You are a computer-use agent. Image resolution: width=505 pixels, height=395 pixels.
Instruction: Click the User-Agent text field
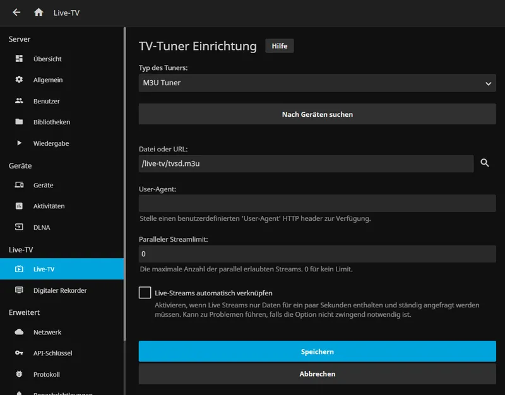point(317,203)
